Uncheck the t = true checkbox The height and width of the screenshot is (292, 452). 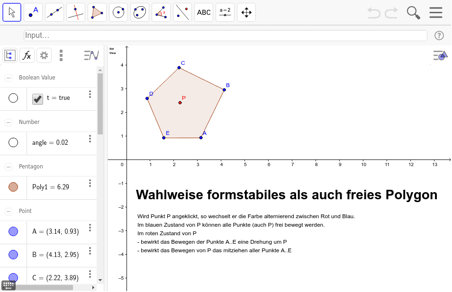pos(37,99)
